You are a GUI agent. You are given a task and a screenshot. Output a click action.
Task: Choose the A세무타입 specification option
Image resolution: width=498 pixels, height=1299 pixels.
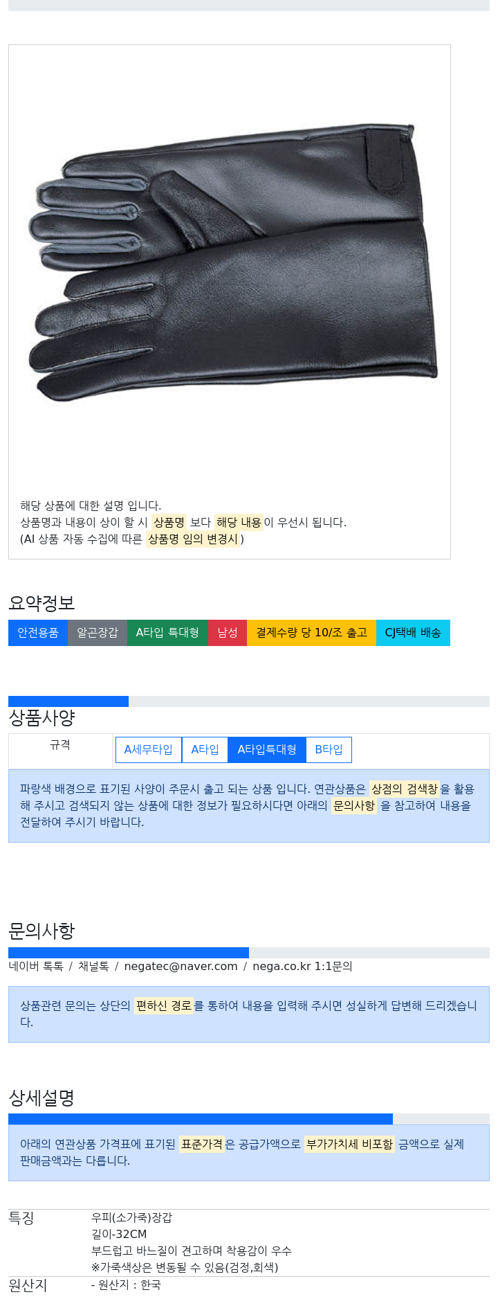click(149, 750)
